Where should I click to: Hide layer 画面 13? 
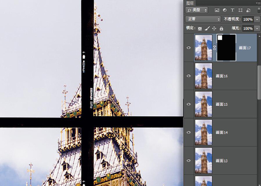(189, 161)
